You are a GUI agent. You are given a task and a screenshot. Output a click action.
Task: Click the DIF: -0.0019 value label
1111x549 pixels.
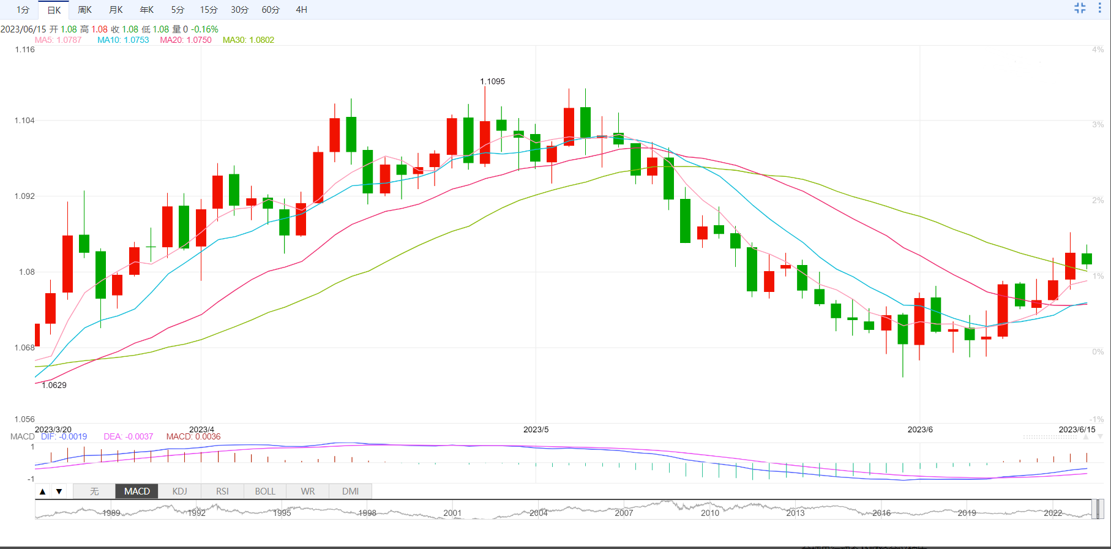coord(64,436)
